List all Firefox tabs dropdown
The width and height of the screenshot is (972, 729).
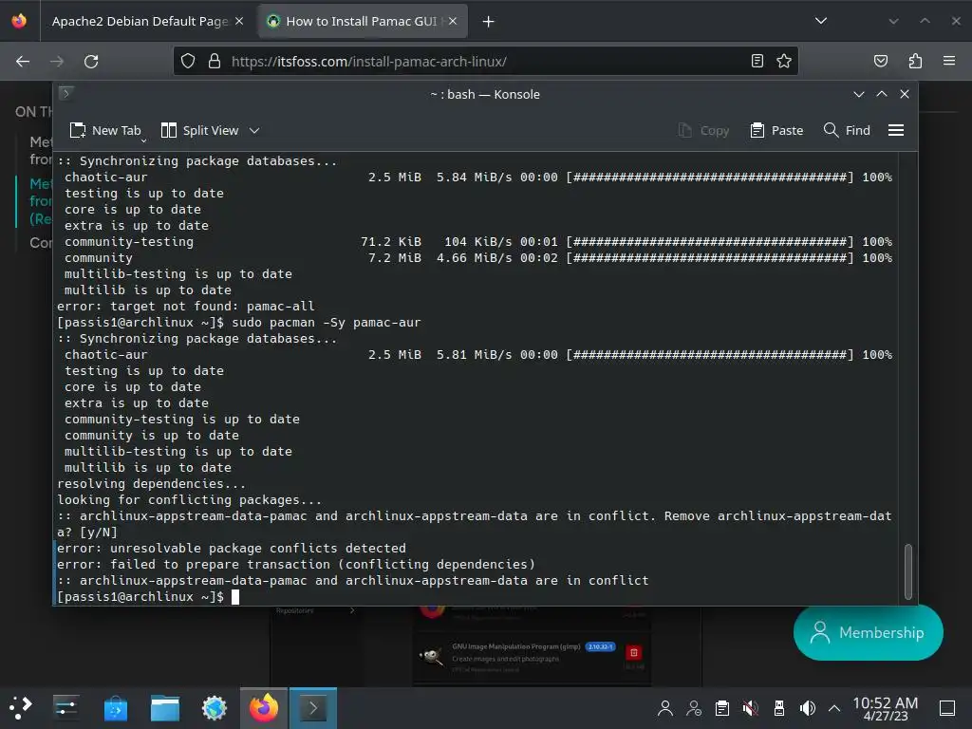pyautogui.click(x=821, y=21)
